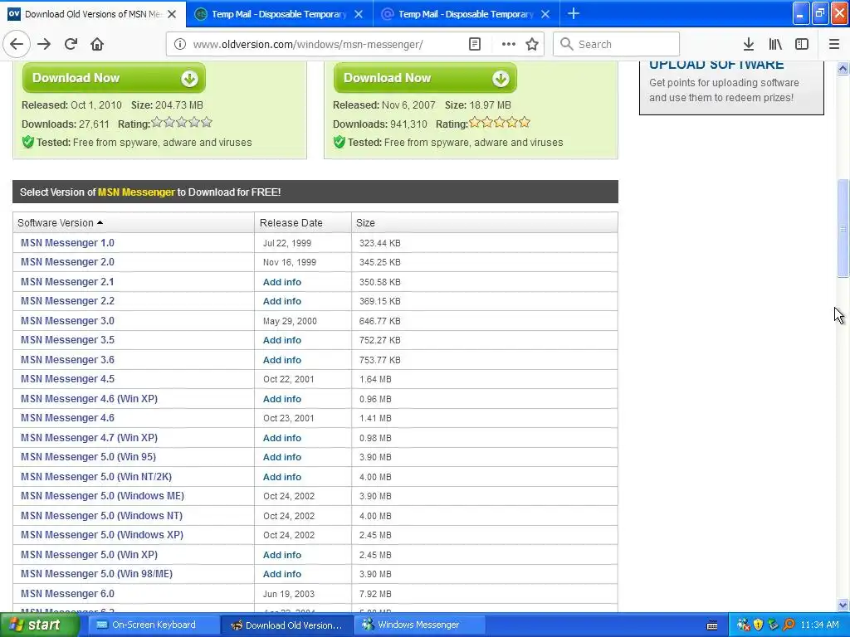The image size is (850, 637).
Task: Open MSN Messenger 6.0 link
Action: [68, 594]
